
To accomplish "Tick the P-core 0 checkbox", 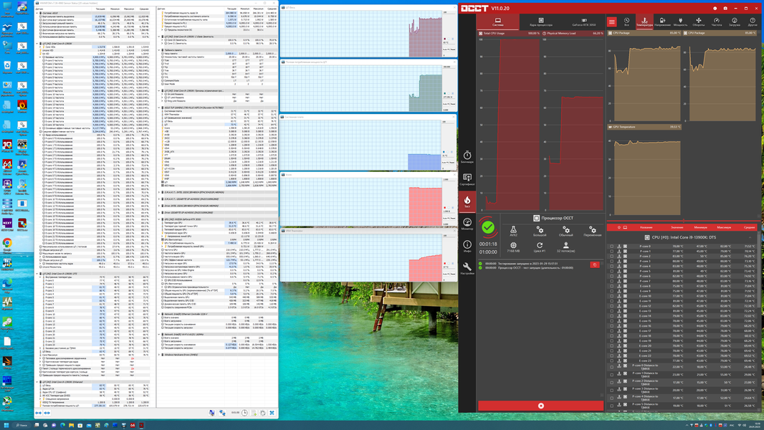I will 612,247.
